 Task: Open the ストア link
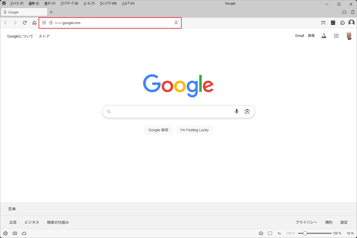[x=44, y=36]
